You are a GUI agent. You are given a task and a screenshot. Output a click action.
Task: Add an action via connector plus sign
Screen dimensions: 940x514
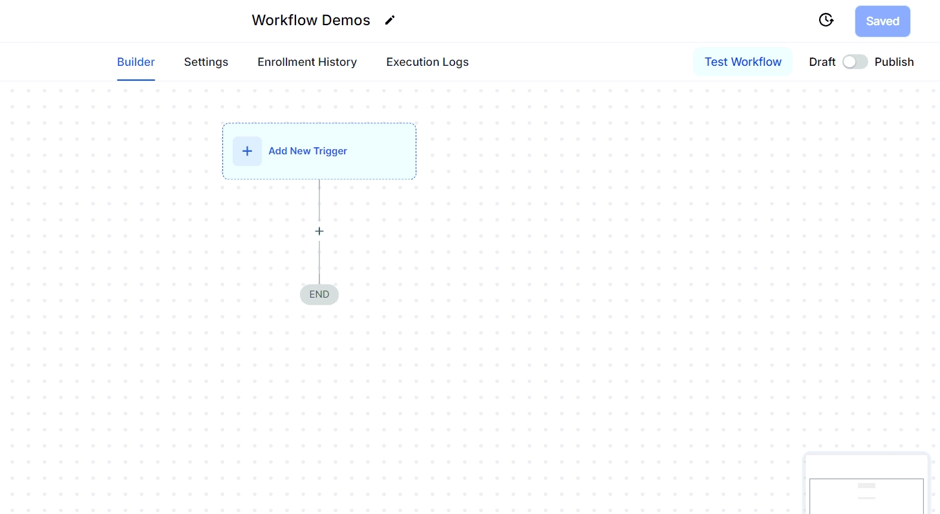[319, 231]
